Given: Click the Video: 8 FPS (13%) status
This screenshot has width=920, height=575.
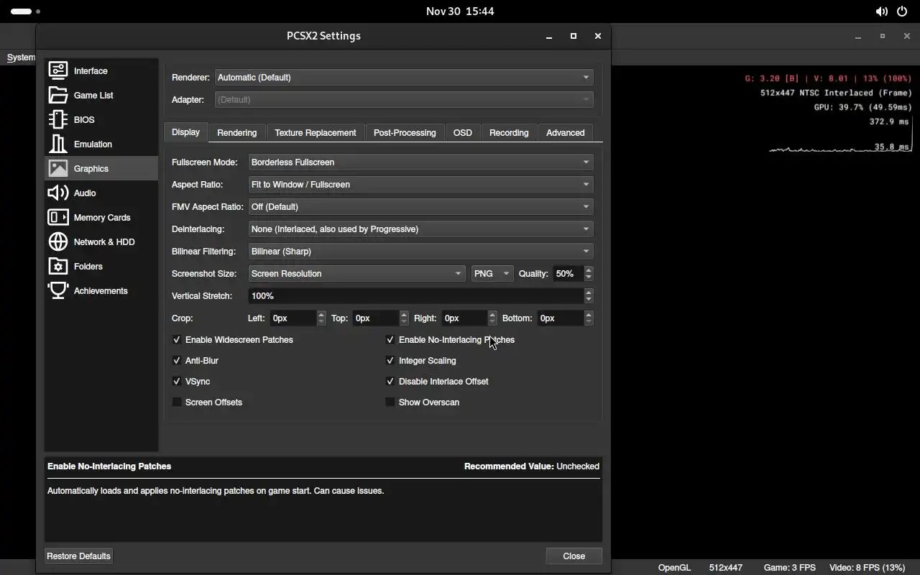Looking at the screenshot, I should tap(867, 567).
